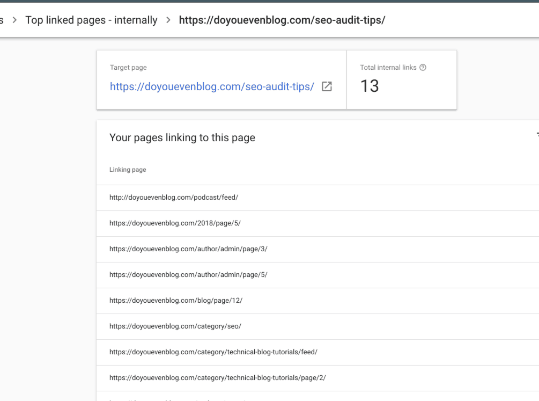Select the technical-blog-tutorials/feed/ row

coord(318,353)
